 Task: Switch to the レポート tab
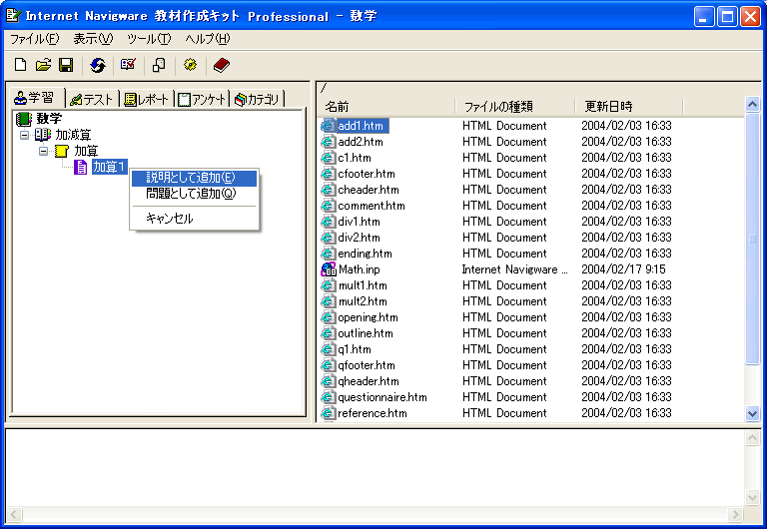(x=146, y=99)
